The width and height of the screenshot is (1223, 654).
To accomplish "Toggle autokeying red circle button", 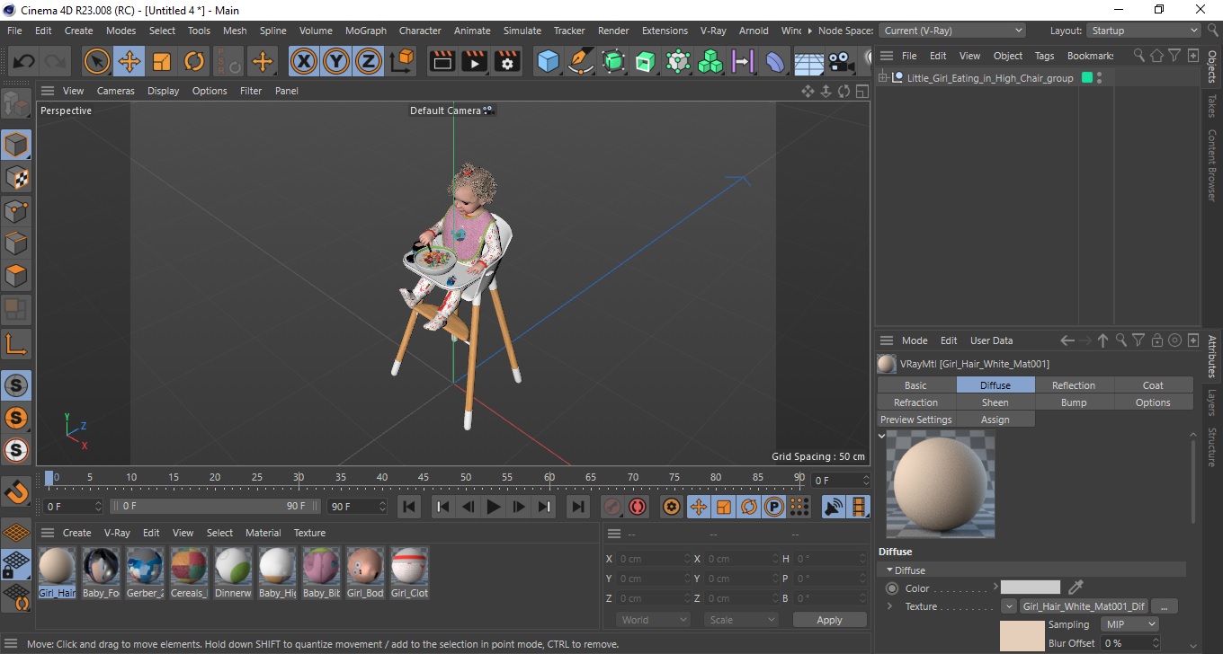I will tap(638, 507).
